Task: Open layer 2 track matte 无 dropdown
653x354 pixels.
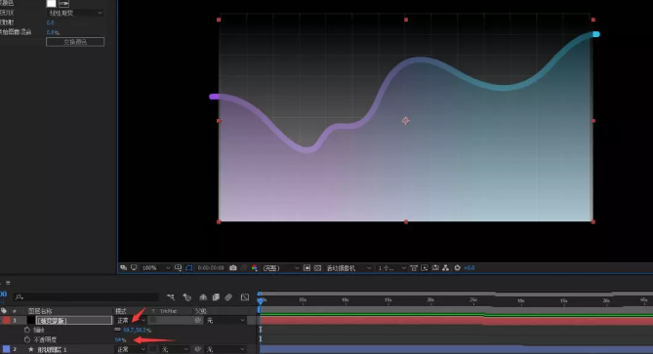Action: click(x=175, y=349)
